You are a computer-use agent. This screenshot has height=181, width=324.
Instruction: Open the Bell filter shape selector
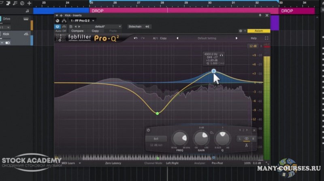(x=156, y=139)
